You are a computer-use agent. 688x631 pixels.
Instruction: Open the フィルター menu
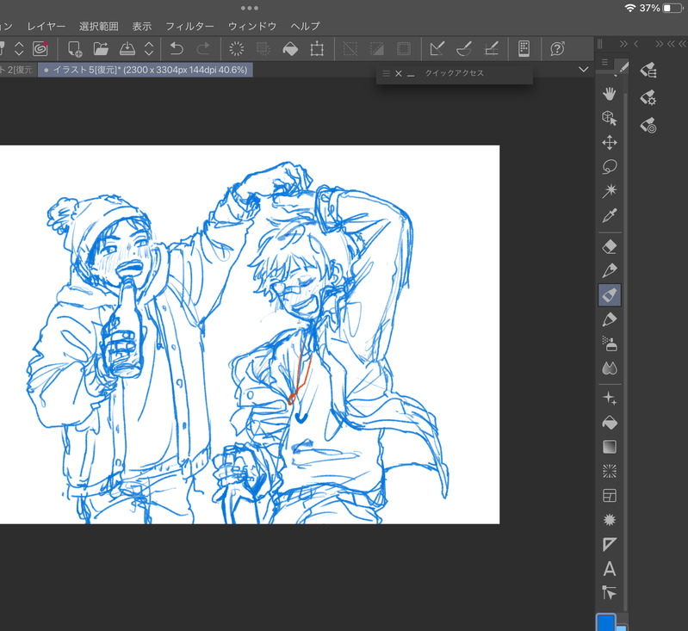pos(189,27)
